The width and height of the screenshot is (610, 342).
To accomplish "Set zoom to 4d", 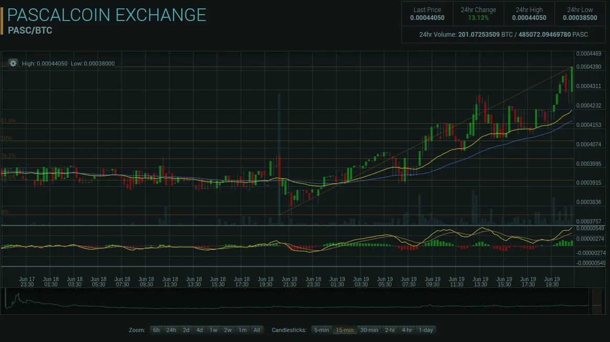I will click(200, 330).
